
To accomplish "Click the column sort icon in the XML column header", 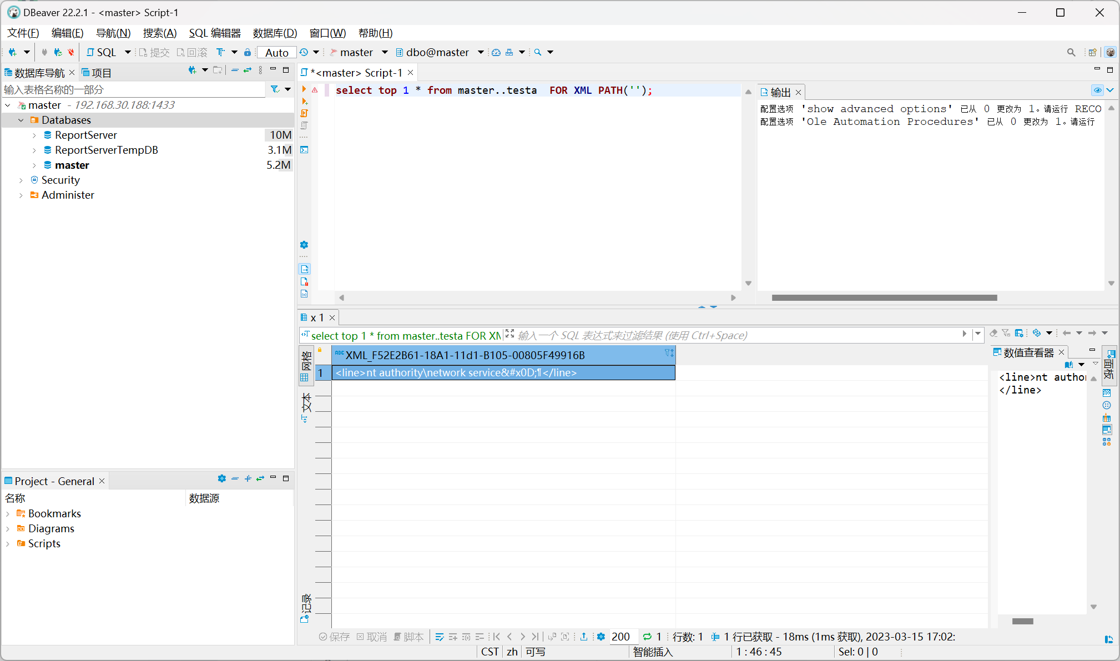I will pos(669,353).
